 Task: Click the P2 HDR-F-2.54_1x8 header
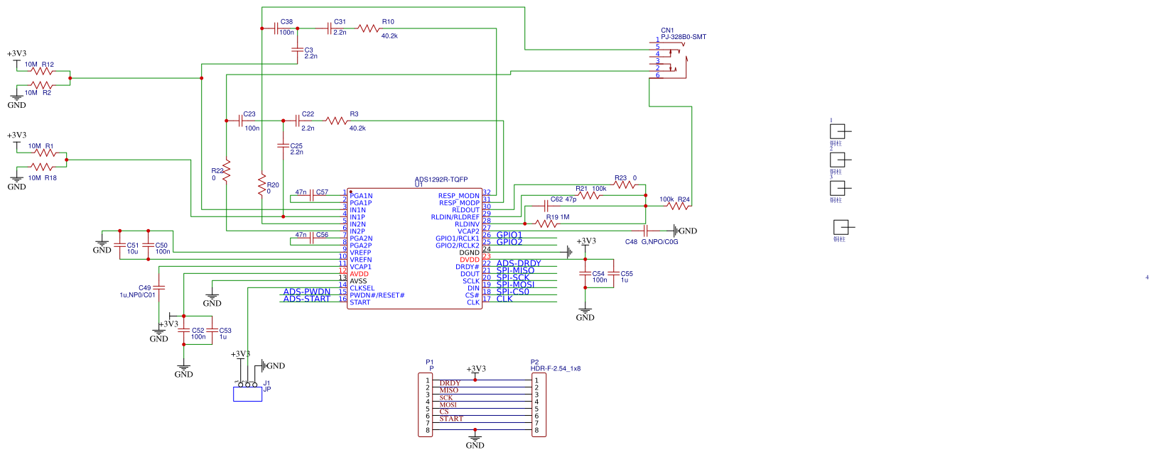[x=539, y=404]
